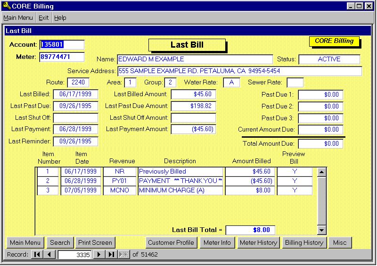Click the Main Menu button at bottom
This screenshot has height=266, width=377.
pyautogui.click(x=25, y=242)
